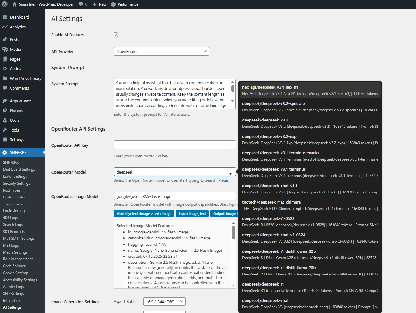Select the Tools wrench icon

click(5, 130)
